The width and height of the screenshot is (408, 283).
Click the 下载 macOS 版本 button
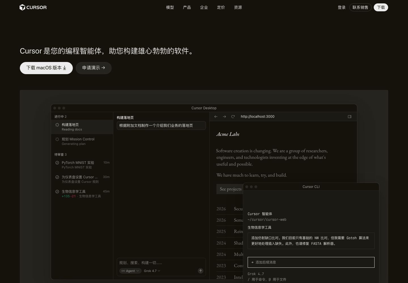46,68
